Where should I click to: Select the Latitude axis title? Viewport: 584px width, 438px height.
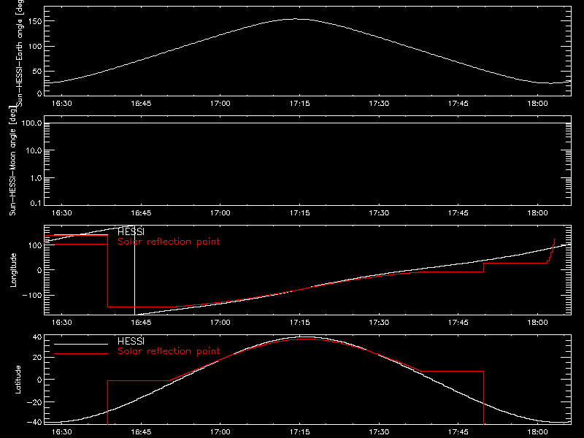tap(18, 380)
